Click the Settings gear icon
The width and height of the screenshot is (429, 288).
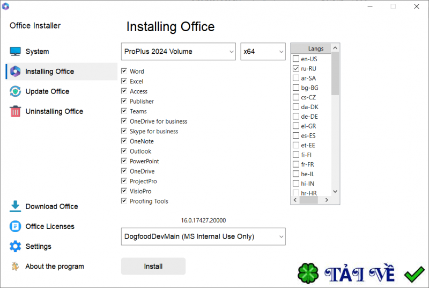pos(16,246)
